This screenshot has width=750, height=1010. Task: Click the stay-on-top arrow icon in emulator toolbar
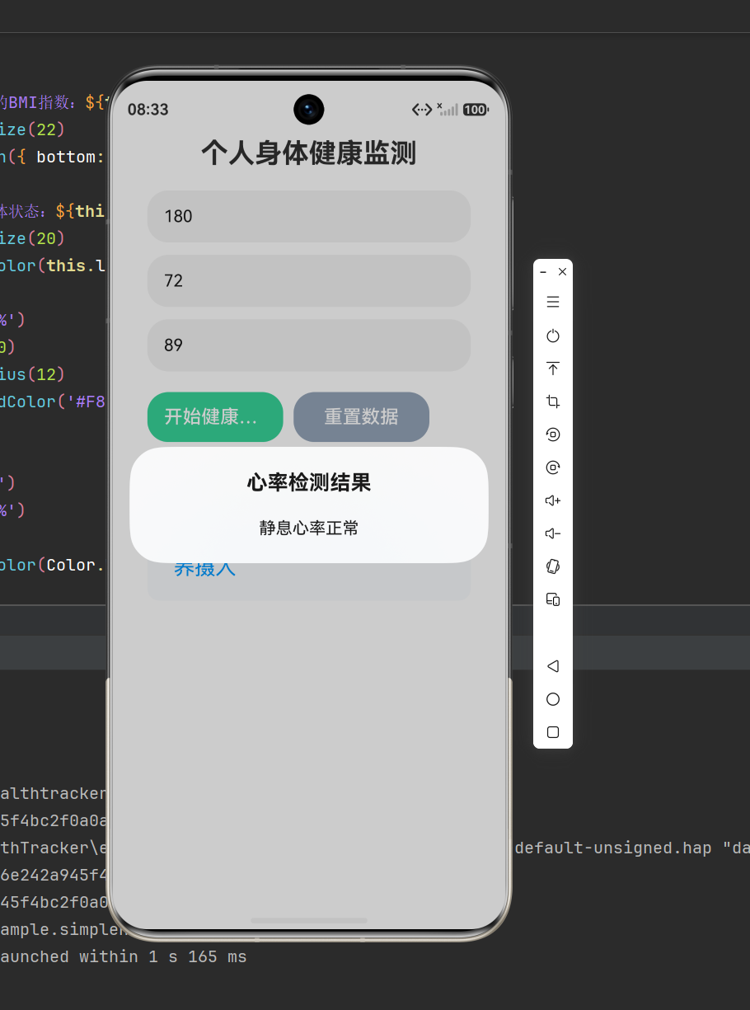(553, 369)
